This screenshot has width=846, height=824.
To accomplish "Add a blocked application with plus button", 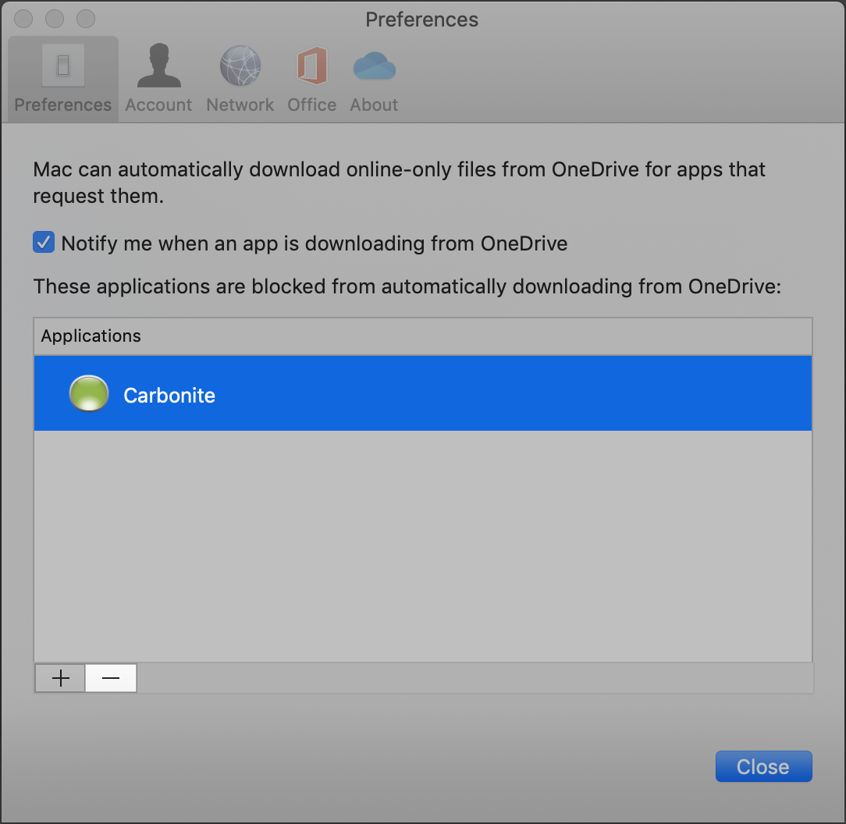I will click(60, 678).
